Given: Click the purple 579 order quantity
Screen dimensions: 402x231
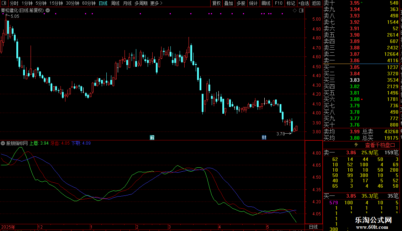Looking at the screenshot, I should 334,203.
